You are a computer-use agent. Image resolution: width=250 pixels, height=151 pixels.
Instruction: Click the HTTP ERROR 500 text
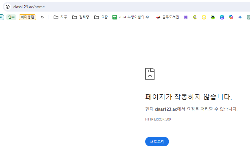click(x=158, y=119)
